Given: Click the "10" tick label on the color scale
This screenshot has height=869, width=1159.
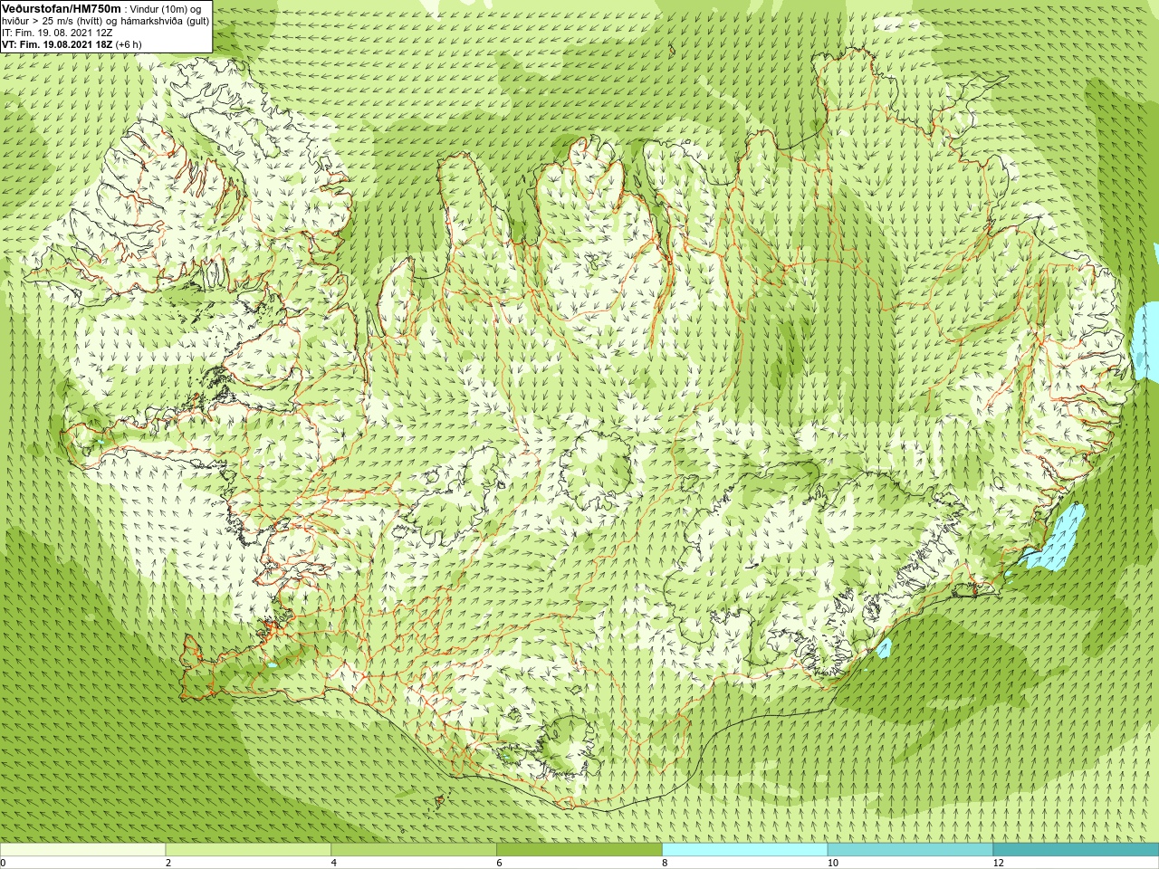Looking at the screenshot, I should 833,864.
